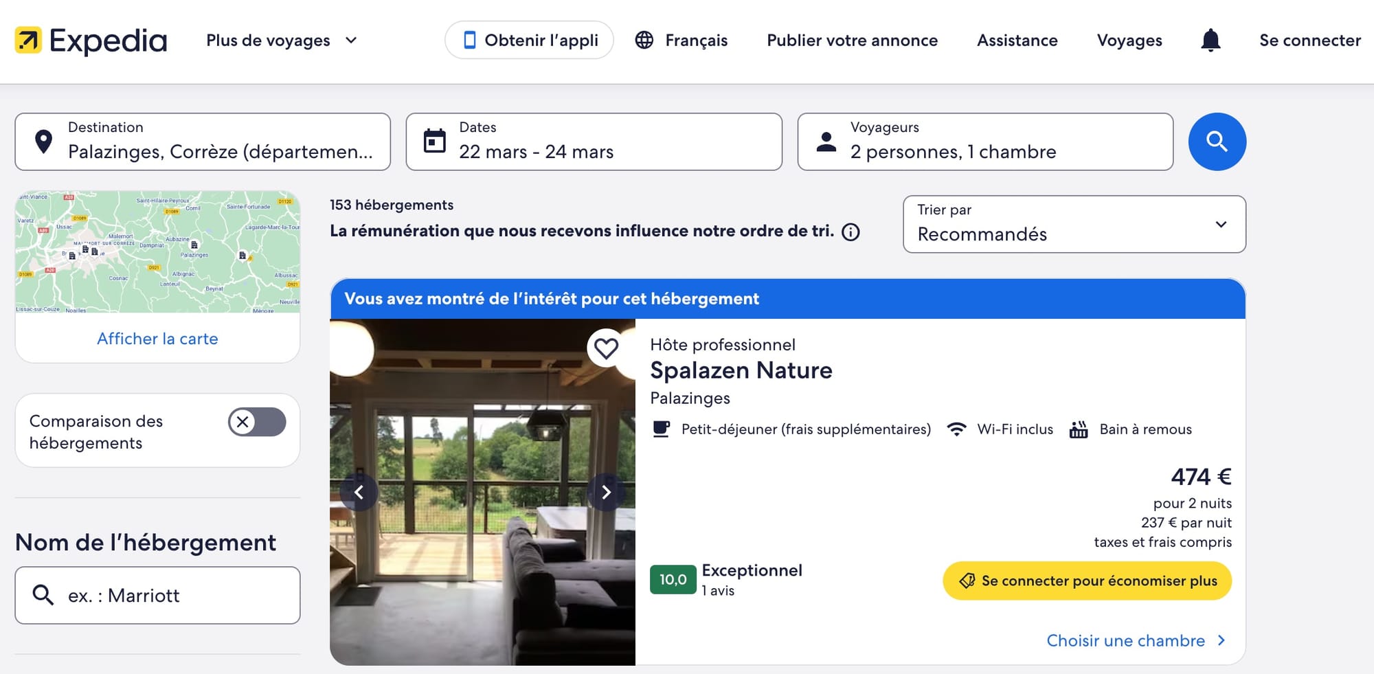The width and height of the screenshot is (1374, 674).
Task: Open Assistance in the header
Action: coord(1017,41)
